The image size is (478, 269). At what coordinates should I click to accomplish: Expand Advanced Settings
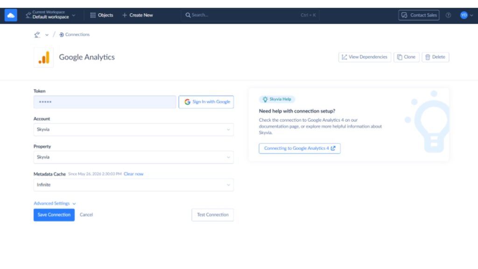[x=55, y=204]
